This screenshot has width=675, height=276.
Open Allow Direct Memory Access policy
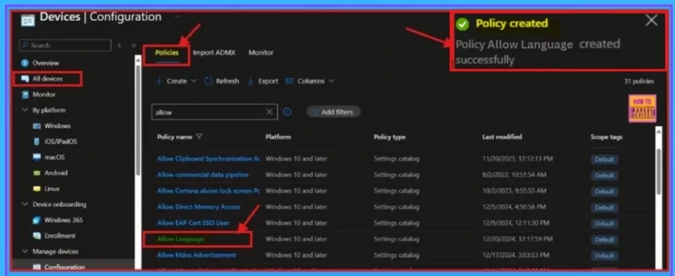click(x=198, y=207)
